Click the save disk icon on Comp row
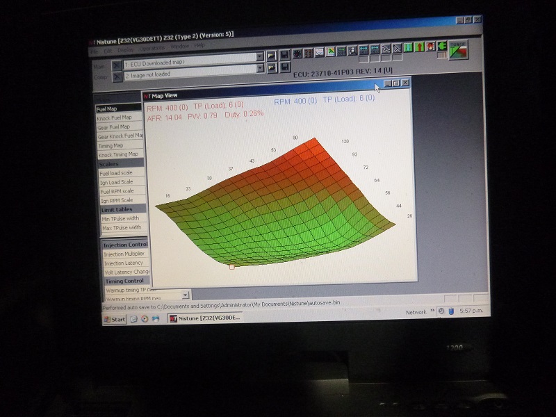556x417 pixels. click(284, 67)
